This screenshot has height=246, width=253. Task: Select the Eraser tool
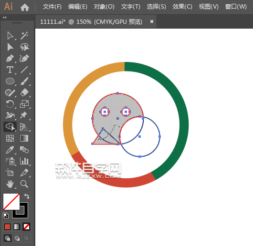(24, 92)
